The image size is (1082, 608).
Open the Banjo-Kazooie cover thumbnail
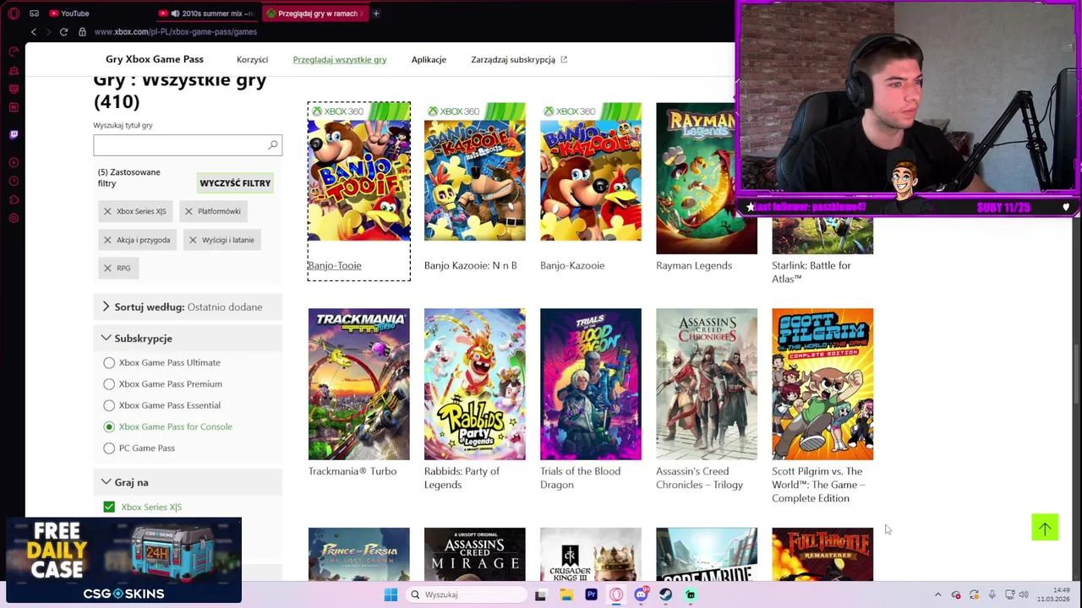click(591, 171)
